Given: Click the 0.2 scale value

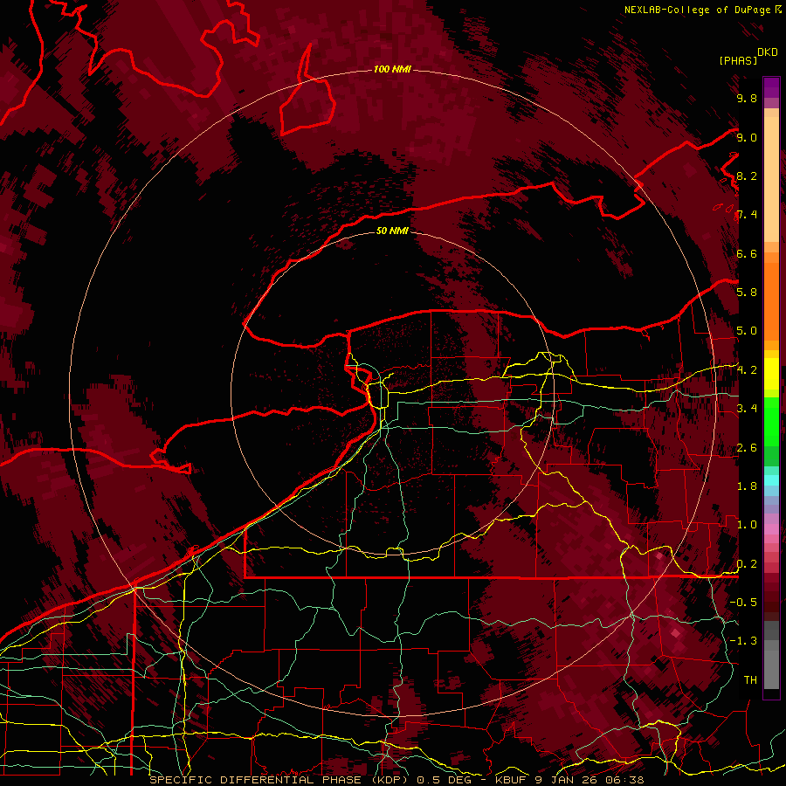Looking at the screenshot, I should 747,563.
